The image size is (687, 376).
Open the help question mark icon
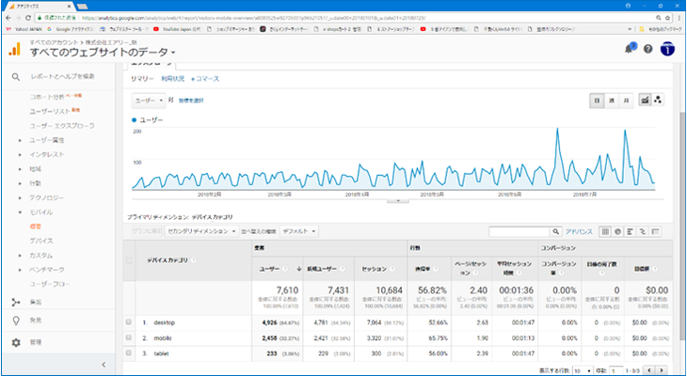648,49
